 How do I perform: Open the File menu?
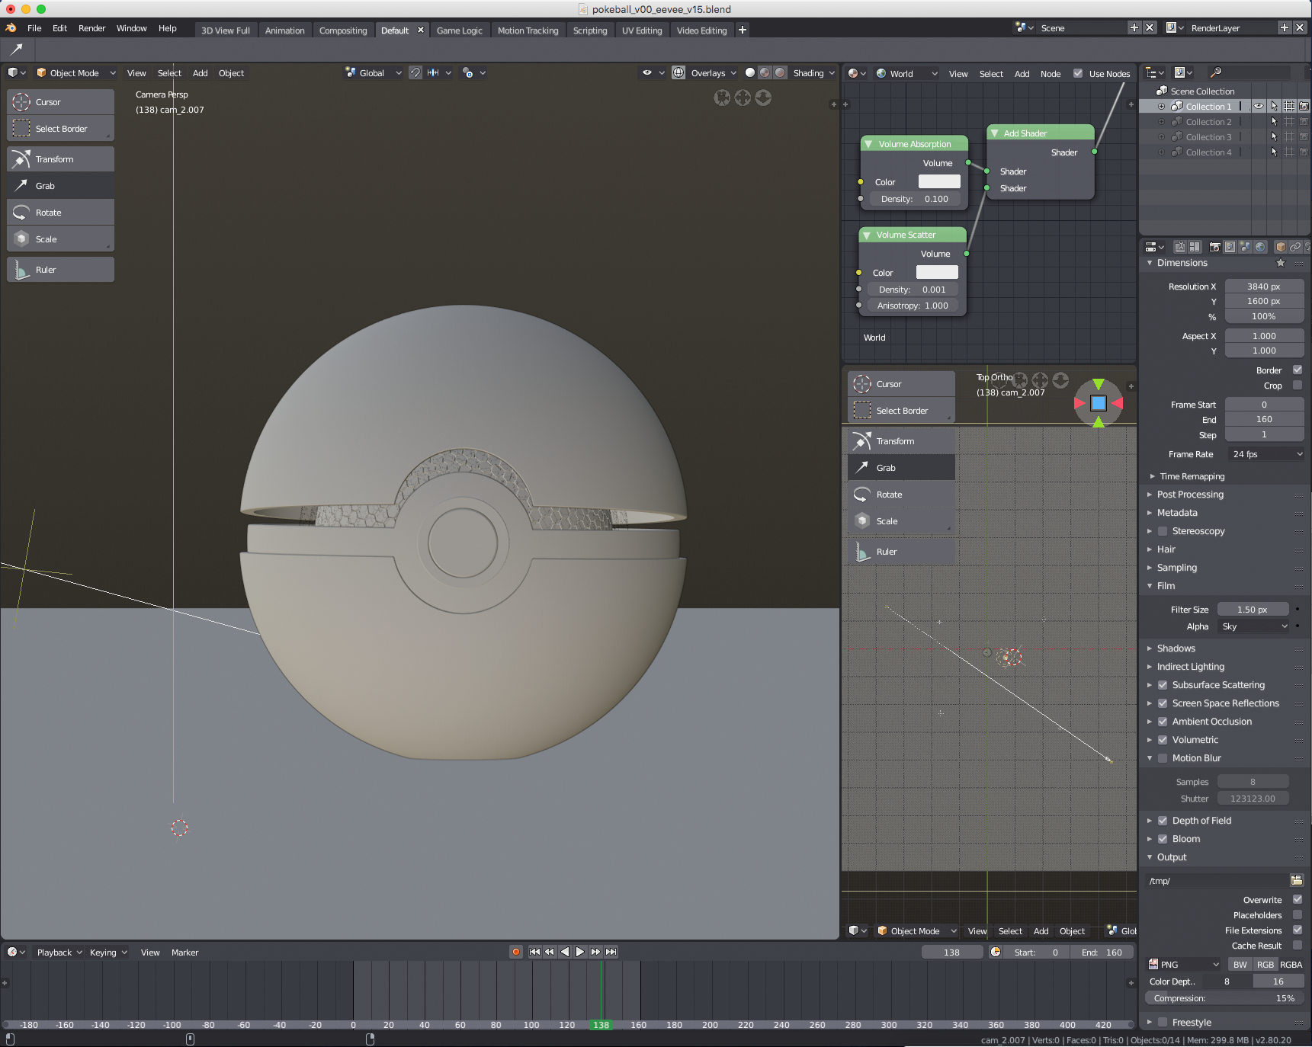[x=34, y=28]
